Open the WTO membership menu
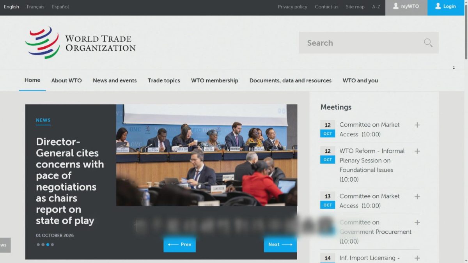The width and height of the screenshot is (468, 263). 214,81
